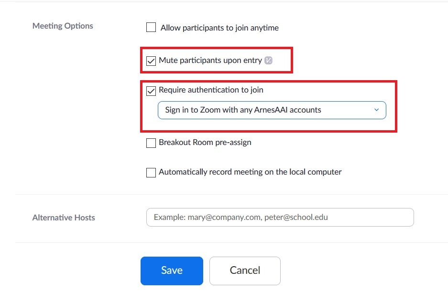Click the Cancel button

click(245, 271)
